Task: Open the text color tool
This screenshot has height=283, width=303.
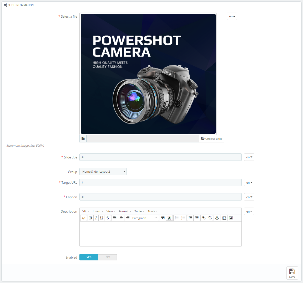Action: point(169,218)
